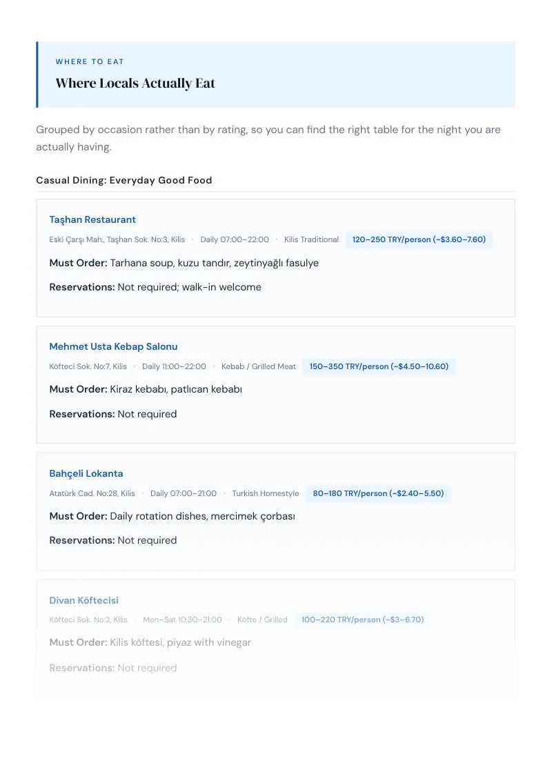Screen dimensions: 552x781
Task: Click the Kebab / Grilled Meat cuisine tag
Action: (x=259, y=366)
